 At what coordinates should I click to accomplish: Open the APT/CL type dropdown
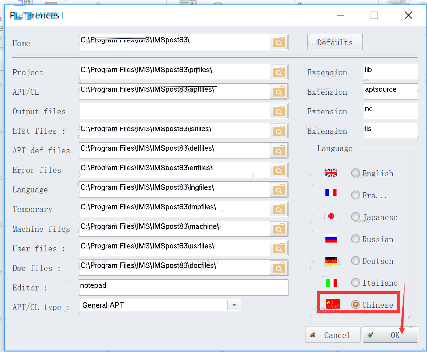click(x=234, y=305)
